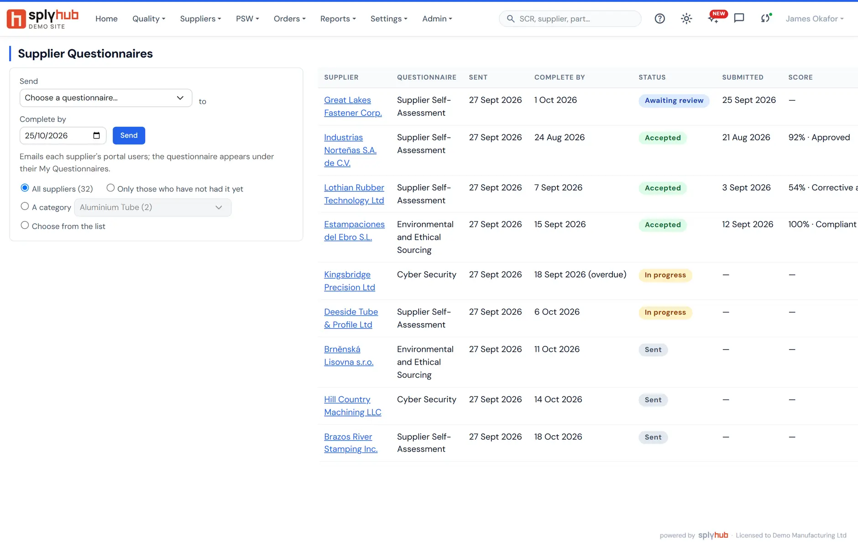The width and height of the screenshot is (858, 551).
Task: Open the Admin menu
Action: (x=437, y=19)
